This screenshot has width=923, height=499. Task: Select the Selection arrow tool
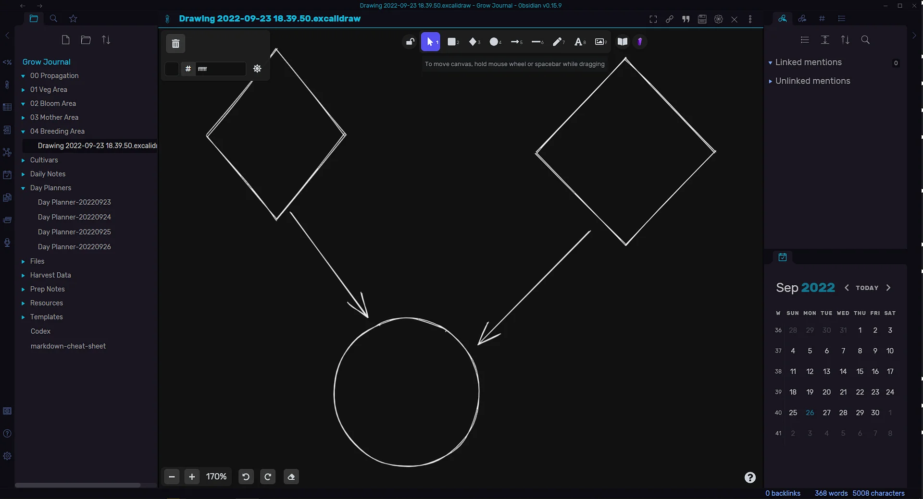430,42
